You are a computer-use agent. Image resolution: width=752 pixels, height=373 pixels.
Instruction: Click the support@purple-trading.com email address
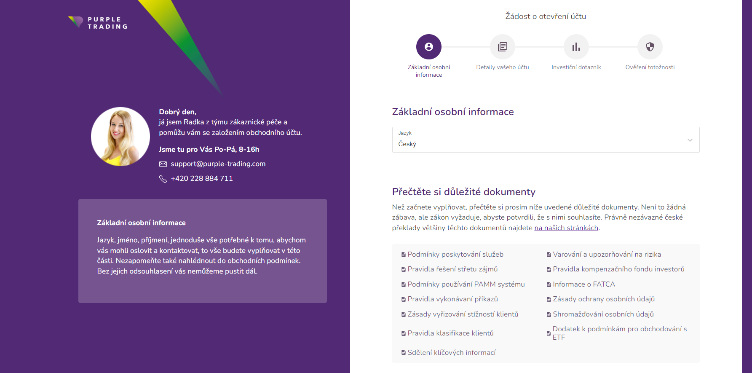click(x=218, y=164)
